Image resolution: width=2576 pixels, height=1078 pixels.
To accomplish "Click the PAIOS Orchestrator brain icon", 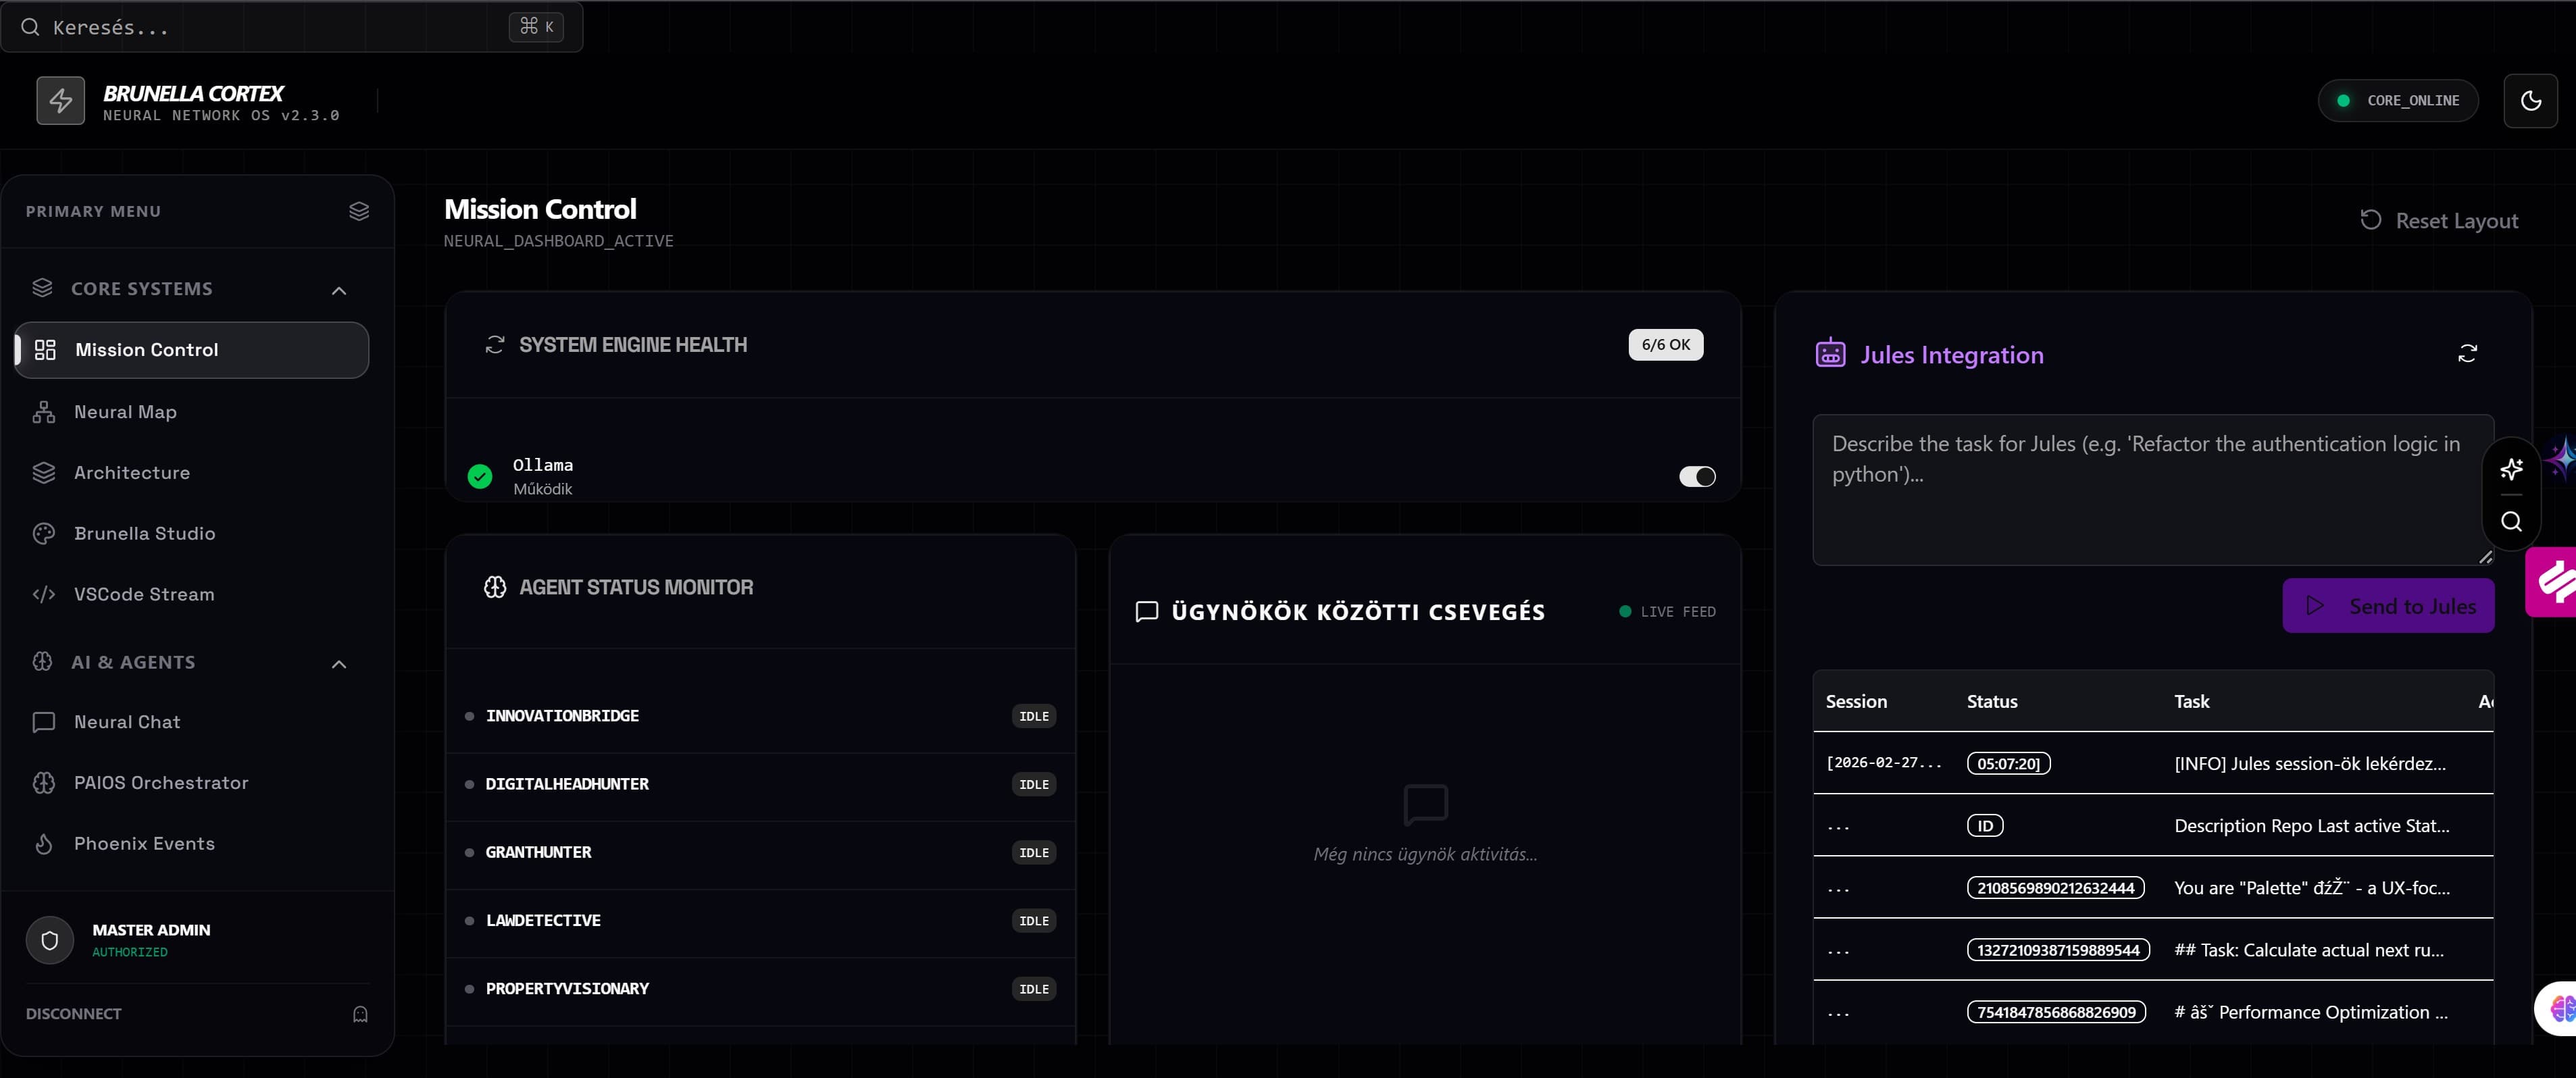I will (44, 783).
